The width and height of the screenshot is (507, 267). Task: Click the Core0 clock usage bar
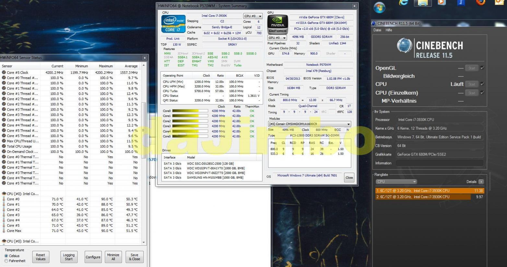point(190,111)
